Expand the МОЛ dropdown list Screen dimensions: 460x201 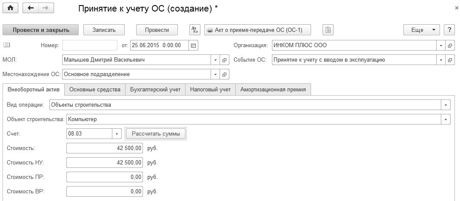coord(215,60)
